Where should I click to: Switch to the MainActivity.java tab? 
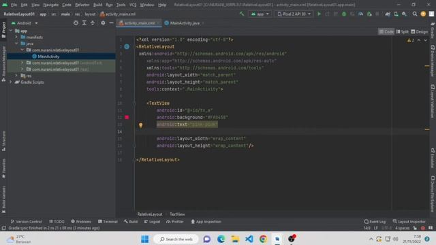185,23
